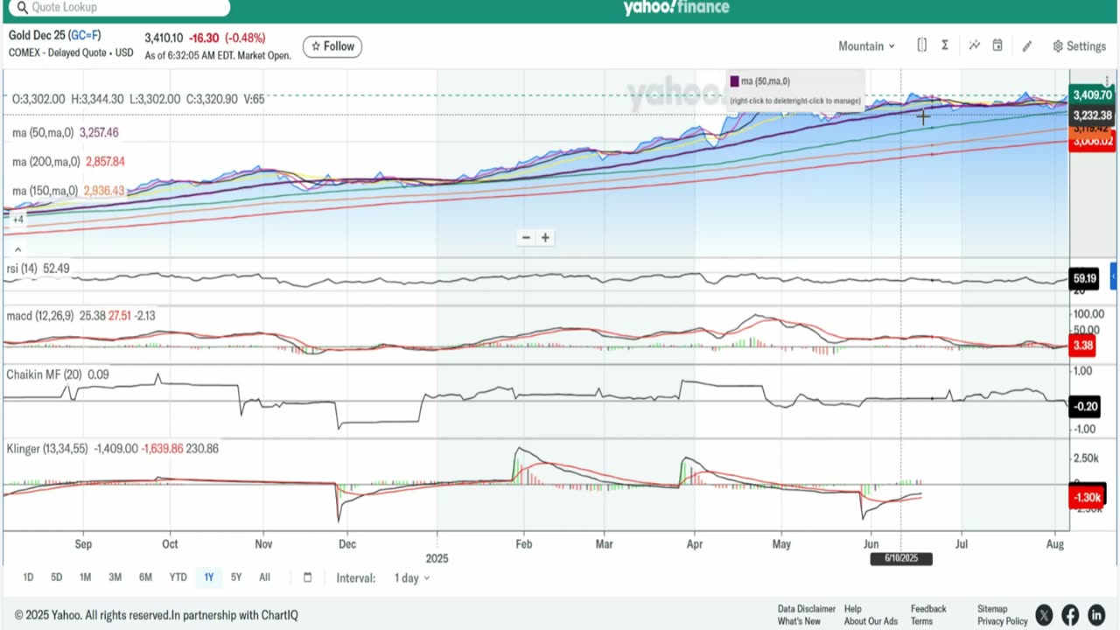Viewport: 1120px width, 630px height.
Task: Select the ma (200,ma,0) legend entry
Action: [68, 162]
